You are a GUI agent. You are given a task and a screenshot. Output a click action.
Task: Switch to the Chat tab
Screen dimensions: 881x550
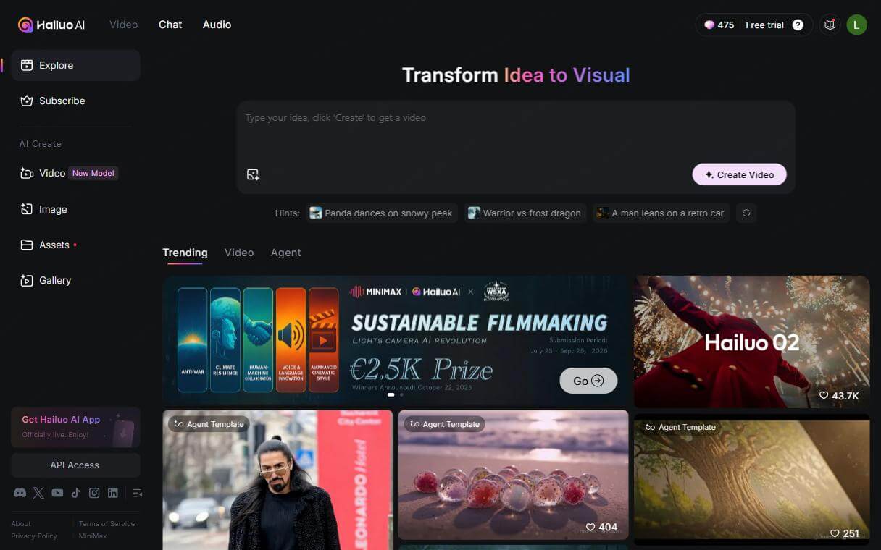click(x=170, y=24)
